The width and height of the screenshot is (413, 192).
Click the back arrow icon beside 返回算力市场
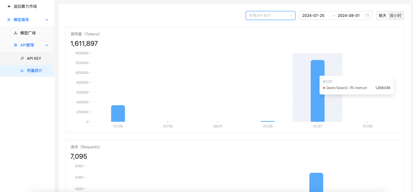(x=9, y=6)
